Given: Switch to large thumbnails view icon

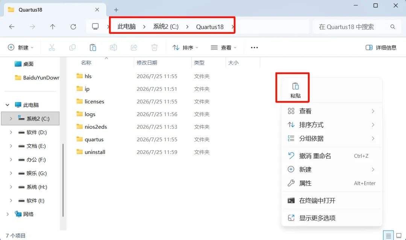Looking at the screenshot, I should point(399,235).
